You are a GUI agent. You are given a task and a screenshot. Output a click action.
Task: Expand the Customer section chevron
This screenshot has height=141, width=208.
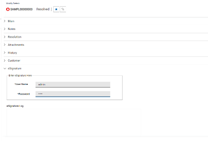coord(5,61)
